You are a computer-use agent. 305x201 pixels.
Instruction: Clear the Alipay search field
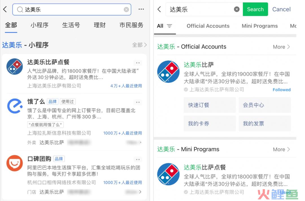(126, 9)
